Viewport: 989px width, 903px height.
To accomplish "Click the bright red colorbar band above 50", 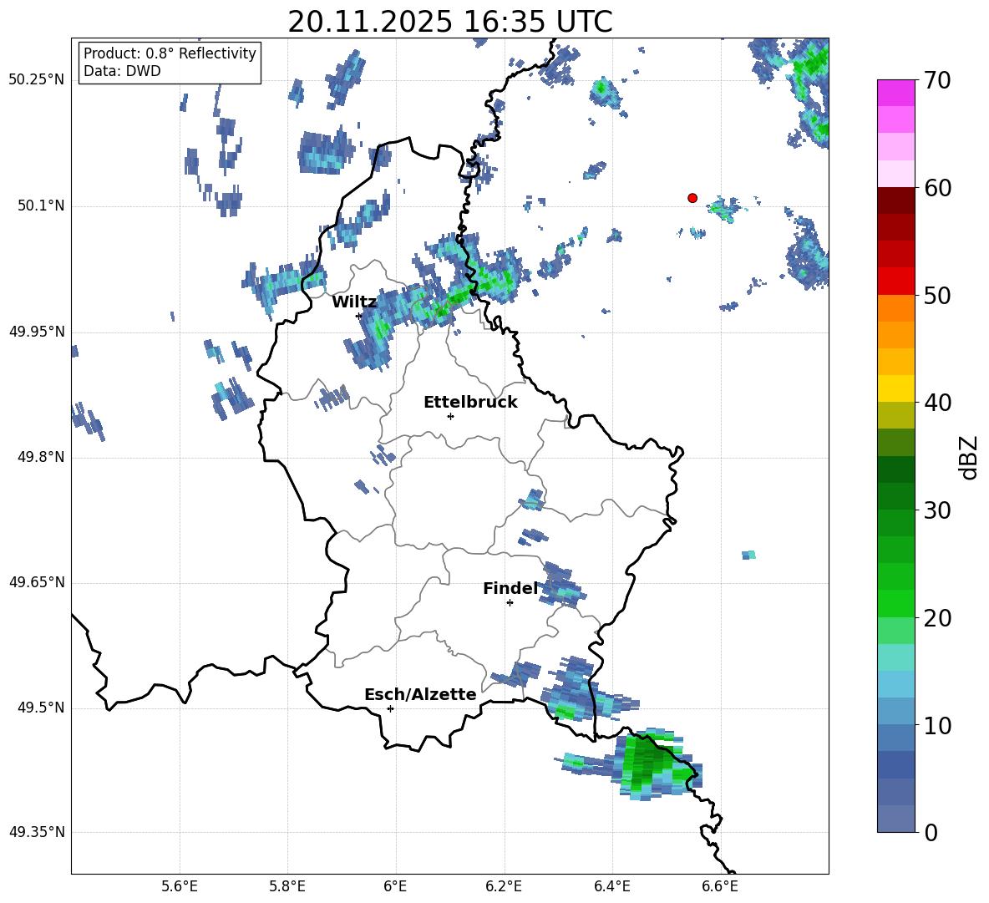I will [895, 282].
